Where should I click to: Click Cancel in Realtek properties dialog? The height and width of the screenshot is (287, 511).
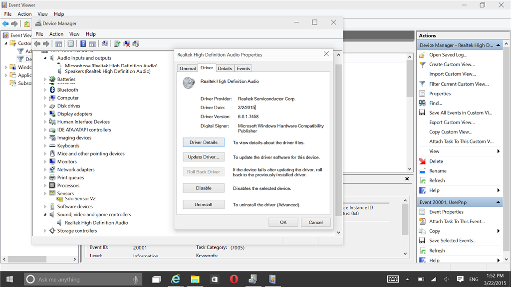pos(315,222)
